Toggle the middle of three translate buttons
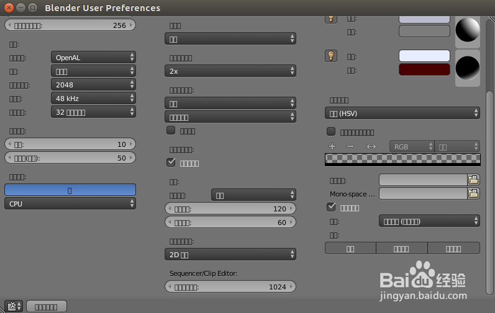495x313 pixels. [x=402, y=248]
